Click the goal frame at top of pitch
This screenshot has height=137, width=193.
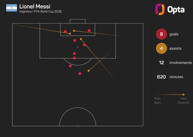78,21
